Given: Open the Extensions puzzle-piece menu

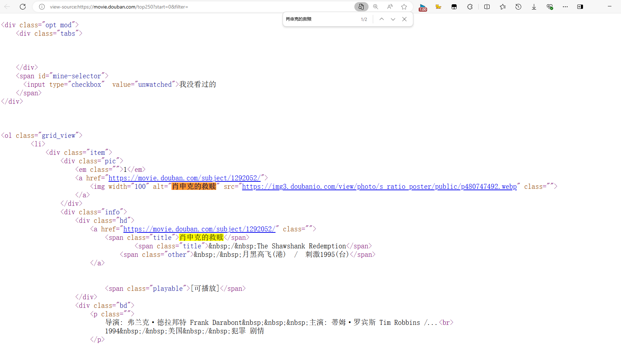Looking at the screenshot, I should point(470,7).
